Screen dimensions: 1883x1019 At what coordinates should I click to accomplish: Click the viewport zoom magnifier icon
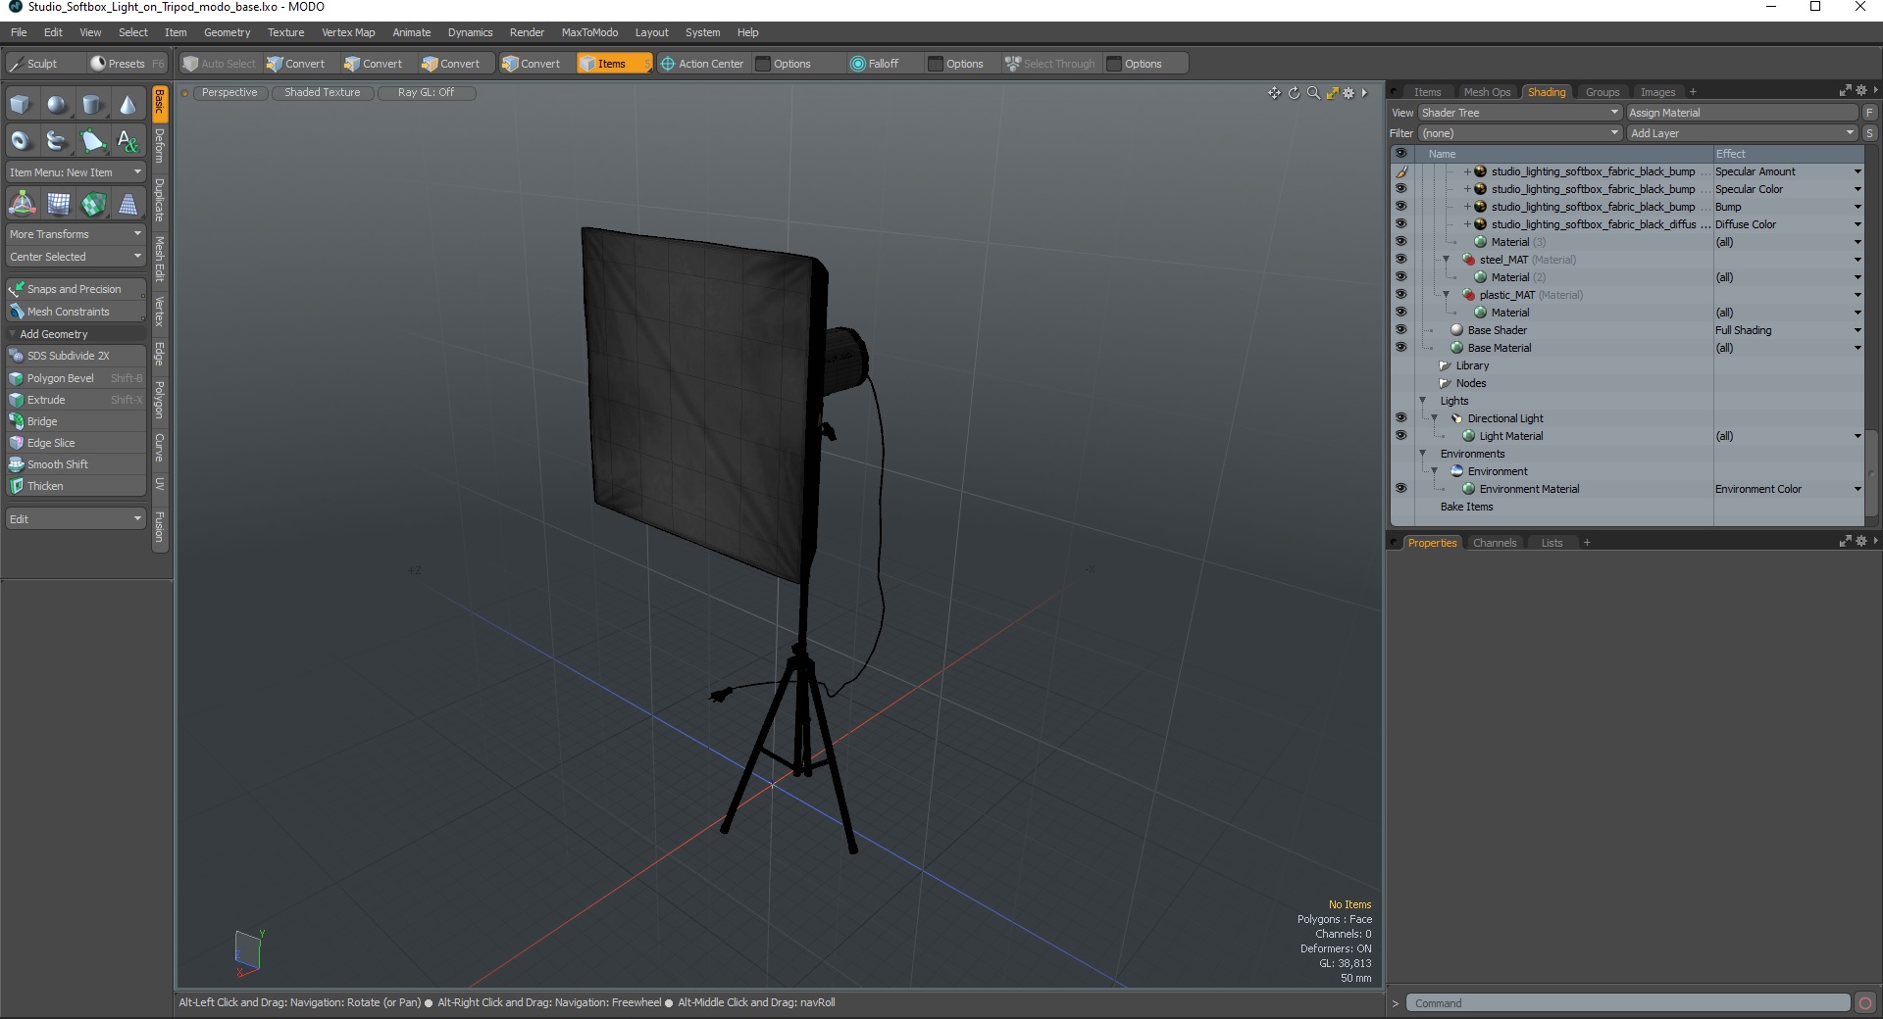[x=1313, y=93]
